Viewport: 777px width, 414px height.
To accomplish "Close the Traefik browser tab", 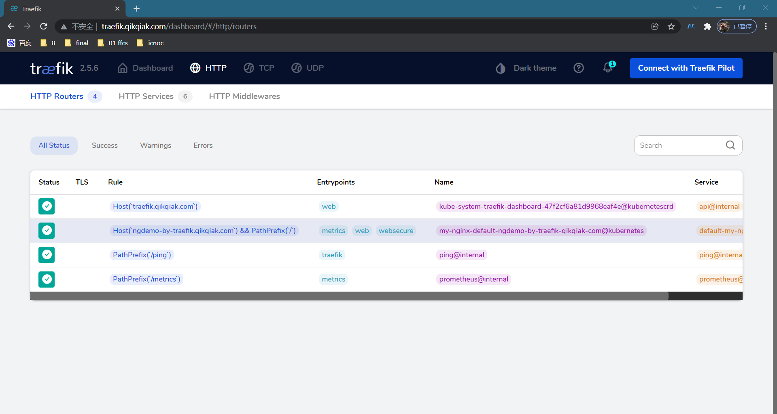I will coord(117,8).
